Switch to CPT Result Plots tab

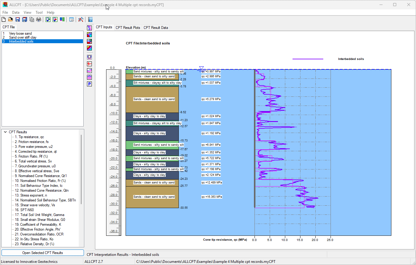point(128,28)
